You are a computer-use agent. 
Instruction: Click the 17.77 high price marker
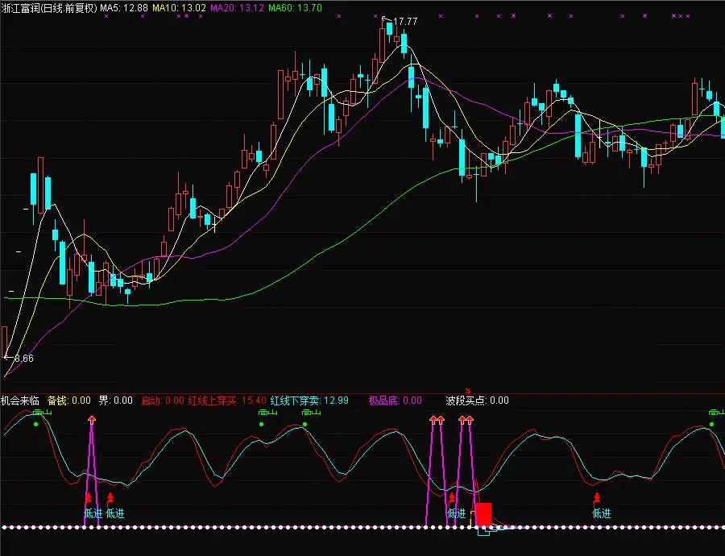pyautogui.click(x=405, y=22)
